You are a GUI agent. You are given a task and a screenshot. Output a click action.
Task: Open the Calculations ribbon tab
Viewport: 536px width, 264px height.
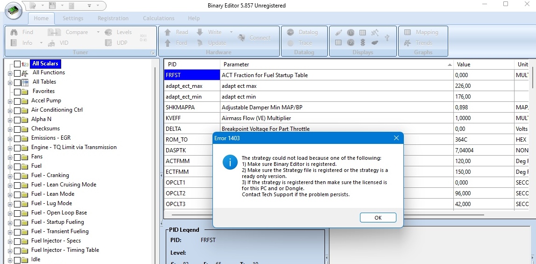point(158,18)
